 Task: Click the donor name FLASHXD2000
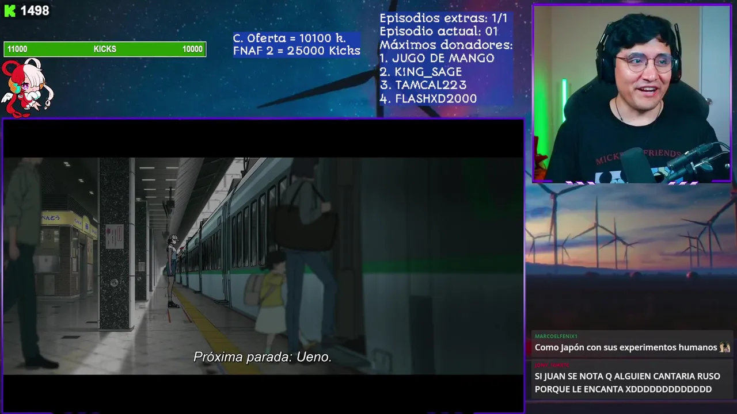click(436, 99)
